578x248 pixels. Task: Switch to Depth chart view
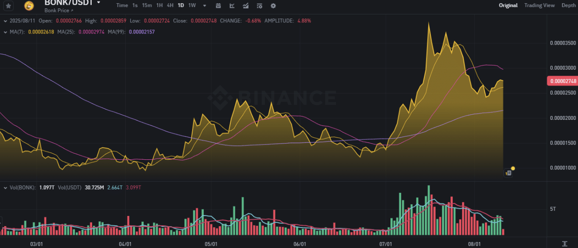coord(568,6)
